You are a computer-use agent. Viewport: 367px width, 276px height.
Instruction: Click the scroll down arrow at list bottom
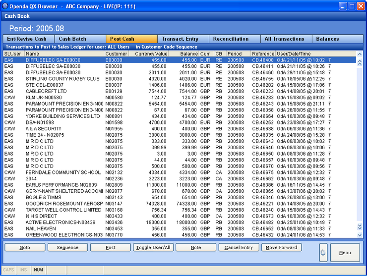360,235
